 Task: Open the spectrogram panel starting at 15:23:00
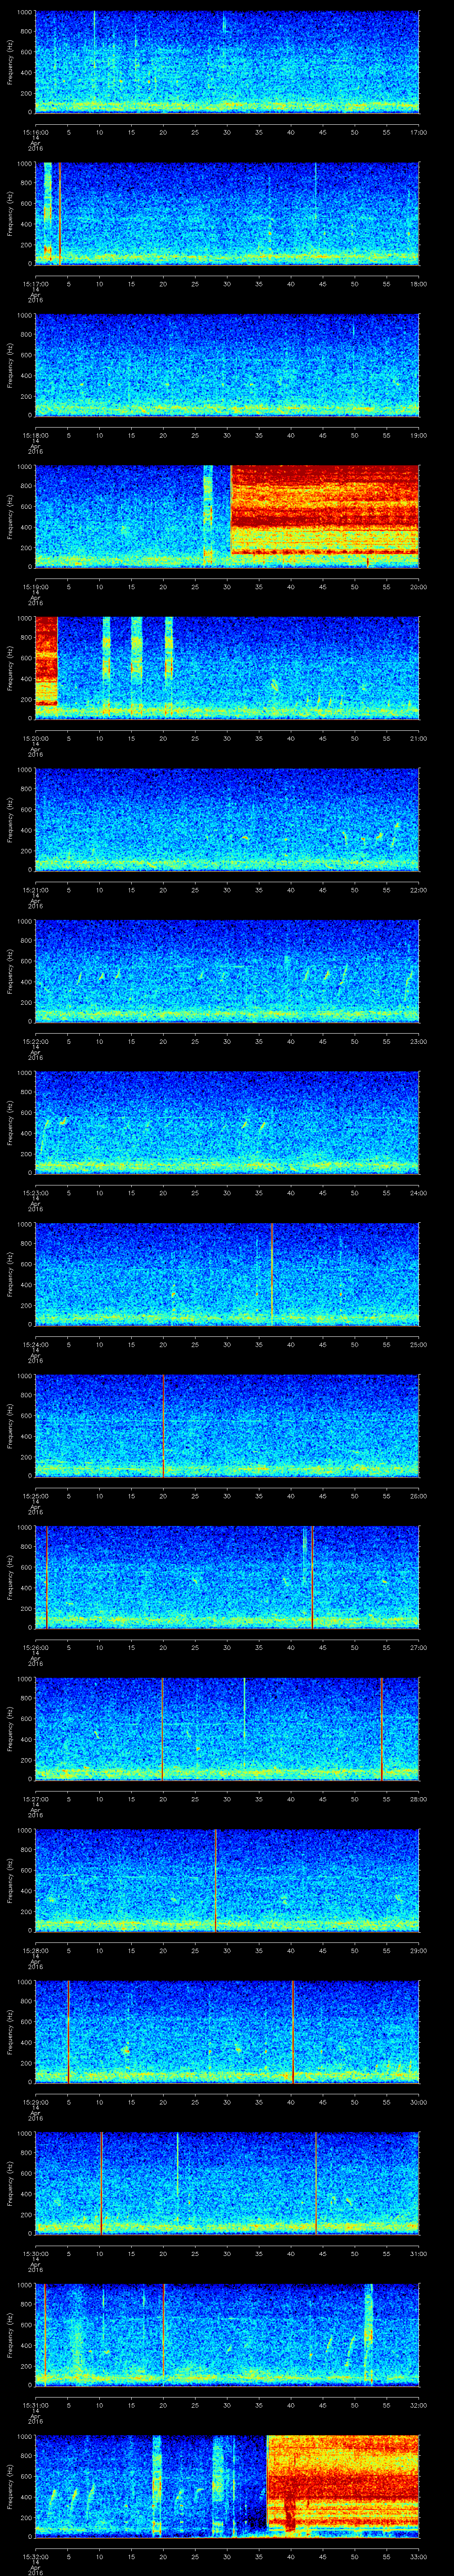(227, 1122)
